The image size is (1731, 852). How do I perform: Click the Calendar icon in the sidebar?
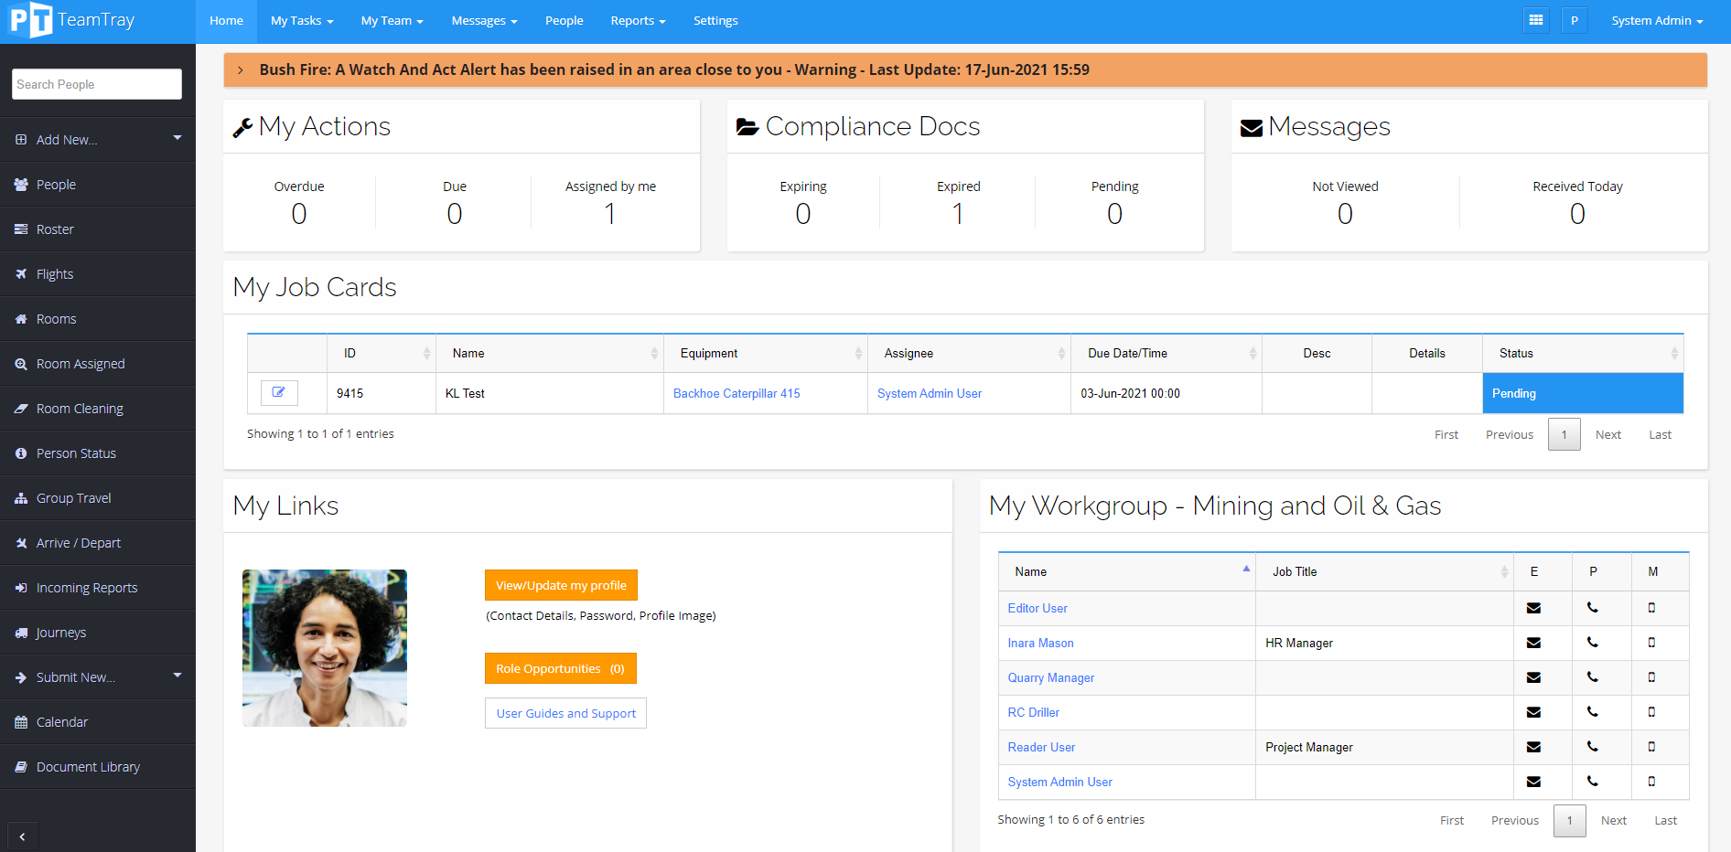click(21, 721)
